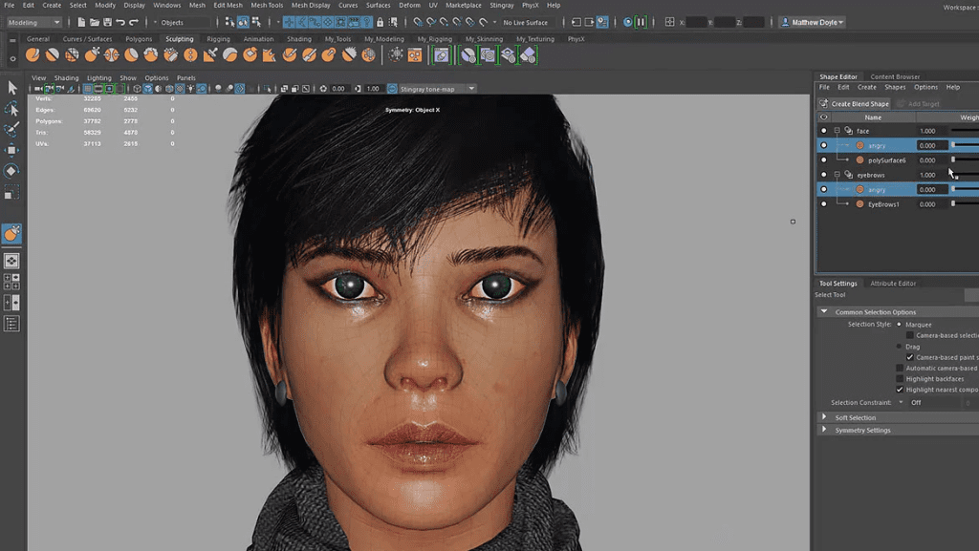
Task: Select the Grab sculpt tool
Action: [x=92, y=55]
